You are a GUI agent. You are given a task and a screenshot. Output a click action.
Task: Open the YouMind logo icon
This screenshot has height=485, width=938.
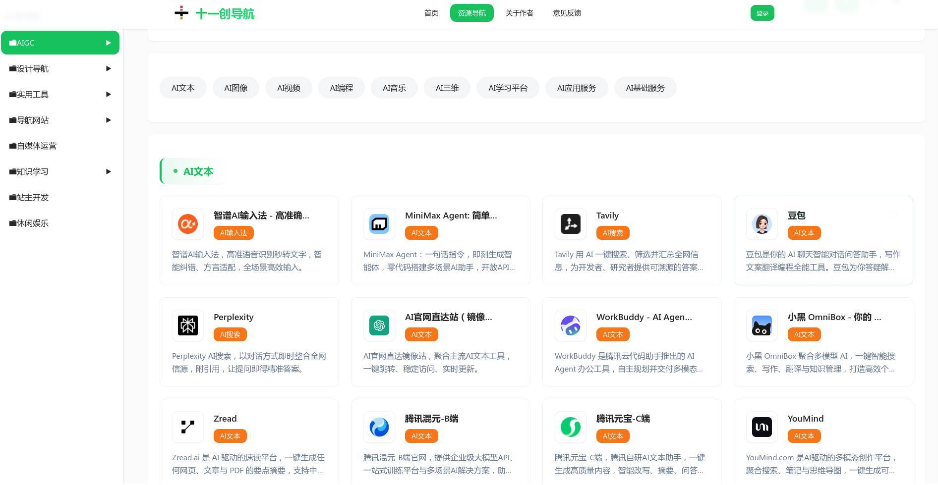762,427
